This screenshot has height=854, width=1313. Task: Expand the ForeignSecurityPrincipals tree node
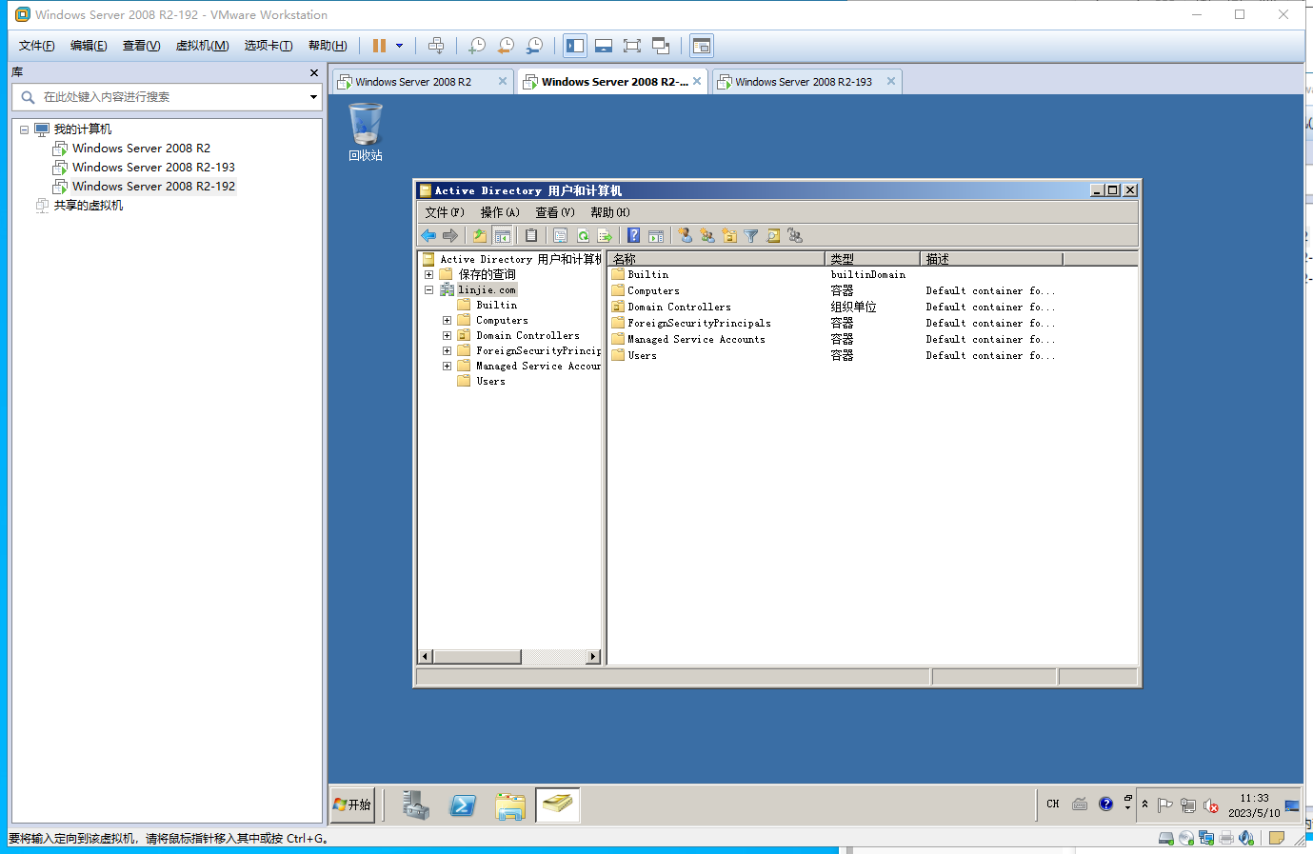447,350
